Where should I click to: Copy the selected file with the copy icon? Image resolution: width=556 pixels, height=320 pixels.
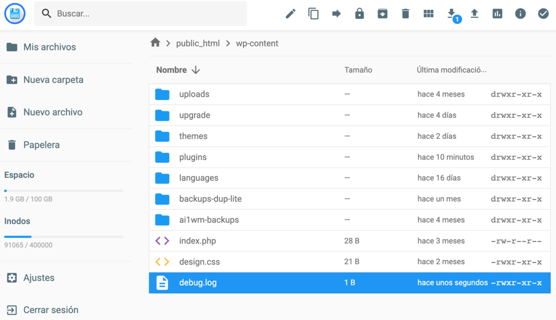[x=313, y=13]
